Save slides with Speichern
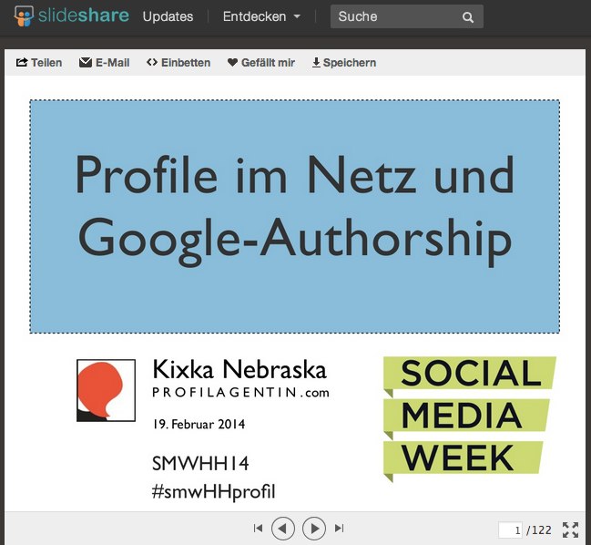 point(344,63)
